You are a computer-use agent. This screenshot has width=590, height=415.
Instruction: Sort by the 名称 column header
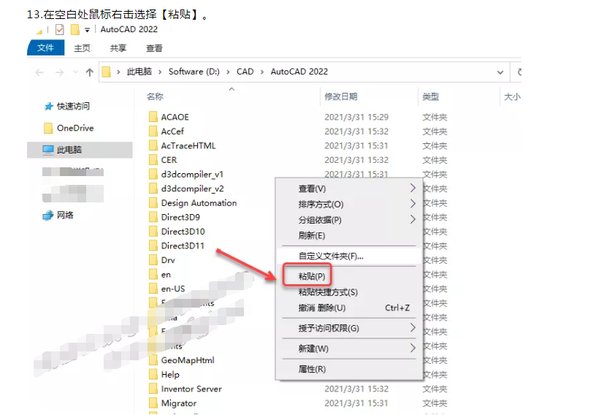(x=155, y=96)
